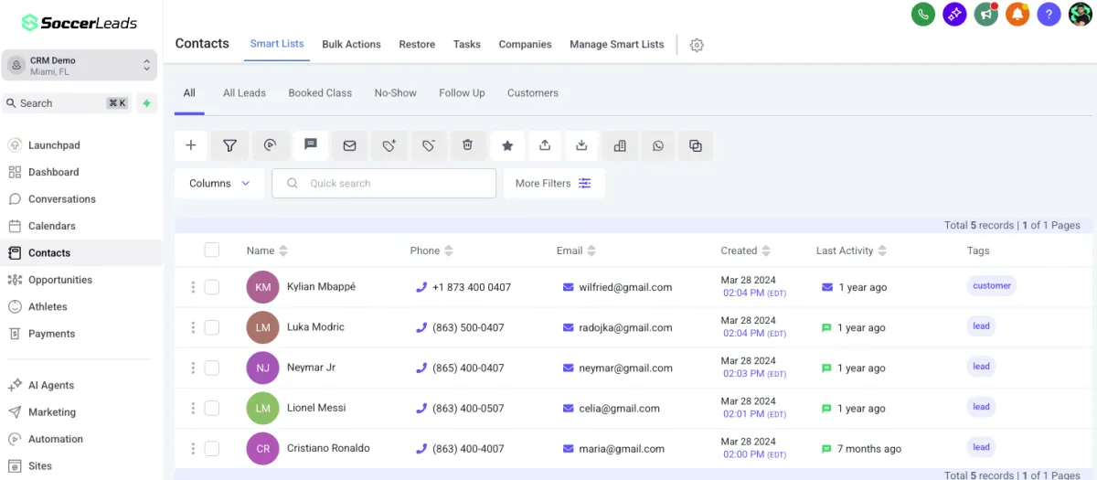Click Kylian Mbappé's phone icon
Viewport: 1097px width, 480px height.
pyautogui.click(x=421, y=287)
